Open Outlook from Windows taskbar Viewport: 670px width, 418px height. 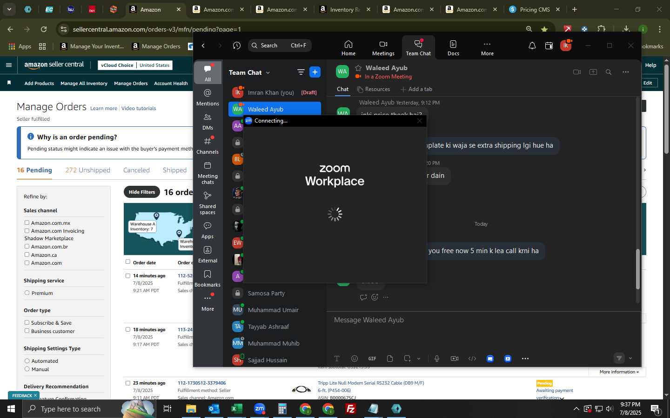point(214,409)
